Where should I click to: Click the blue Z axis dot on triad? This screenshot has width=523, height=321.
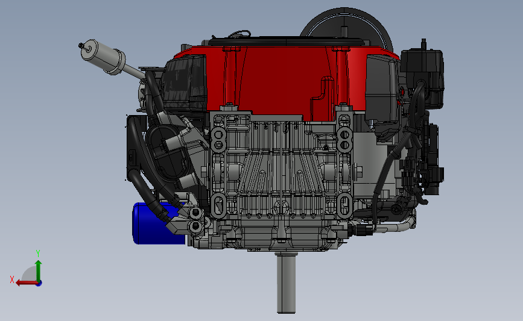[x=39, y=284]
